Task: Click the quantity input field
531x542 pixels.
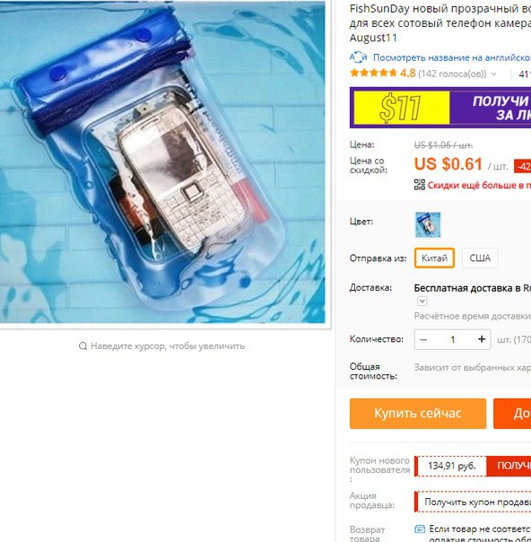Action: (453, 339)
